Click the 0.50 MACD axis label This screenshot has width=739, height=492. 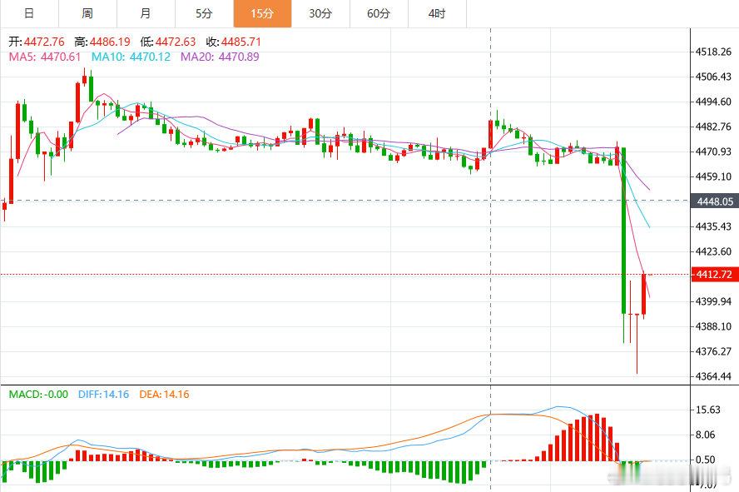(x=706, y=460)
